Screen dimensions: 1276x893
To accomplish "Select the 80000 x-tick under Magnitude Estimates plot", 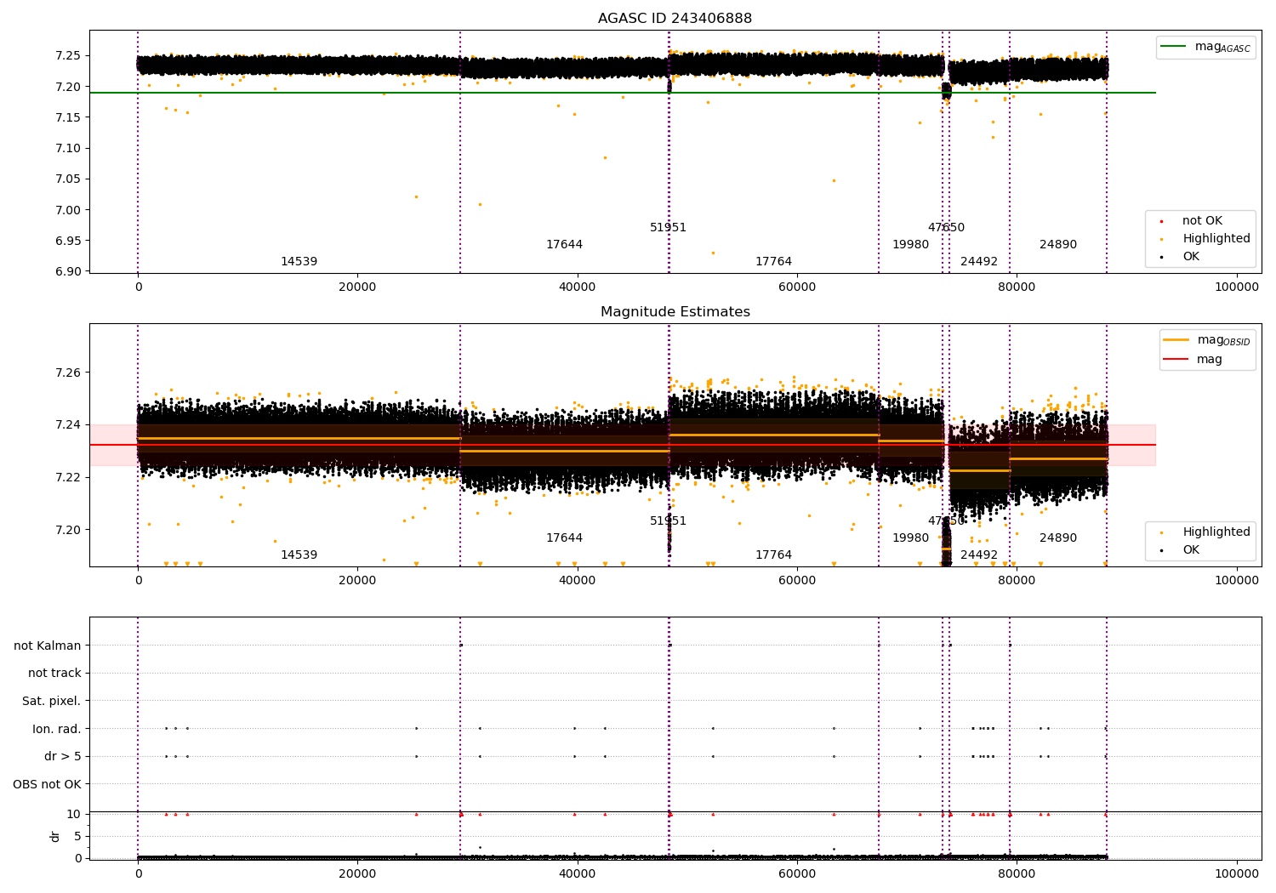I will click(1017, 581).
